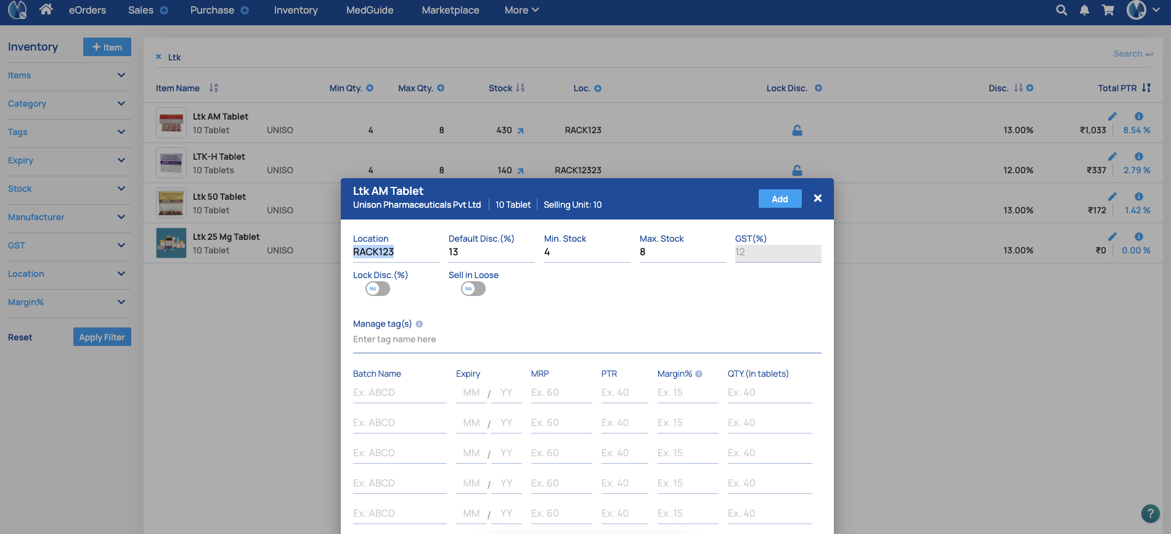1171x534 pixels.
Task: Expand the Location filter
Action: [121, 274]
